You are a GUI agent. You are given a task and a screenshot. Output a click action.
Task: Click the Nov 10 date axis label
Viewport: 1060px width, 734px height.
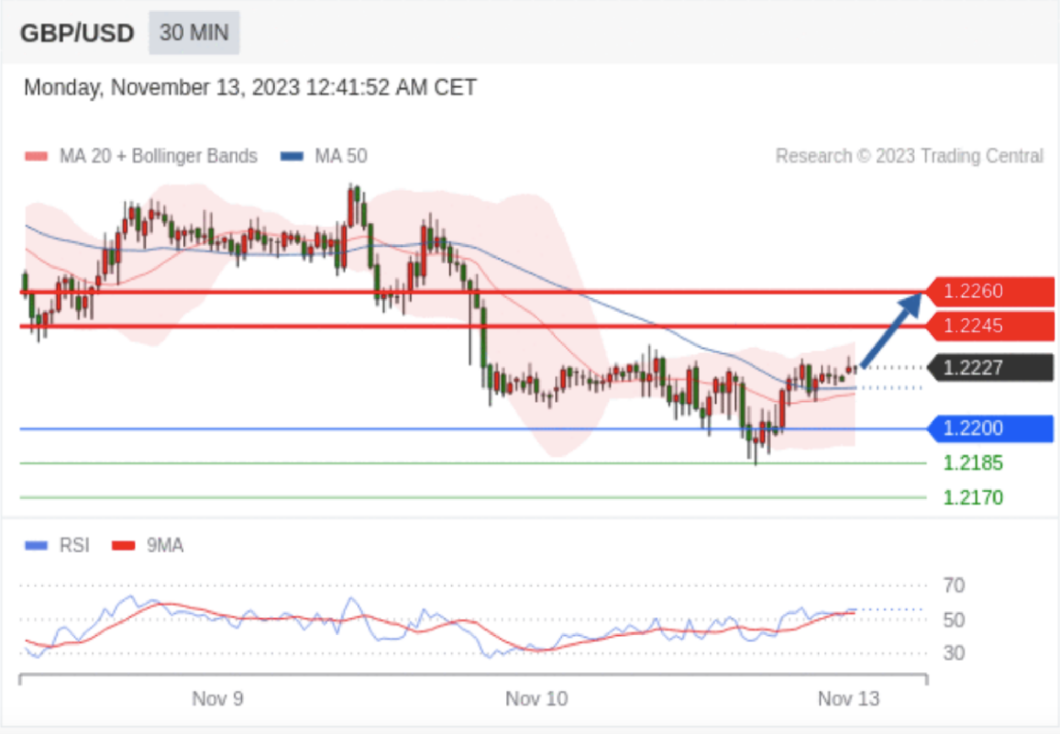pyautogui.click(x=536, y=699)
